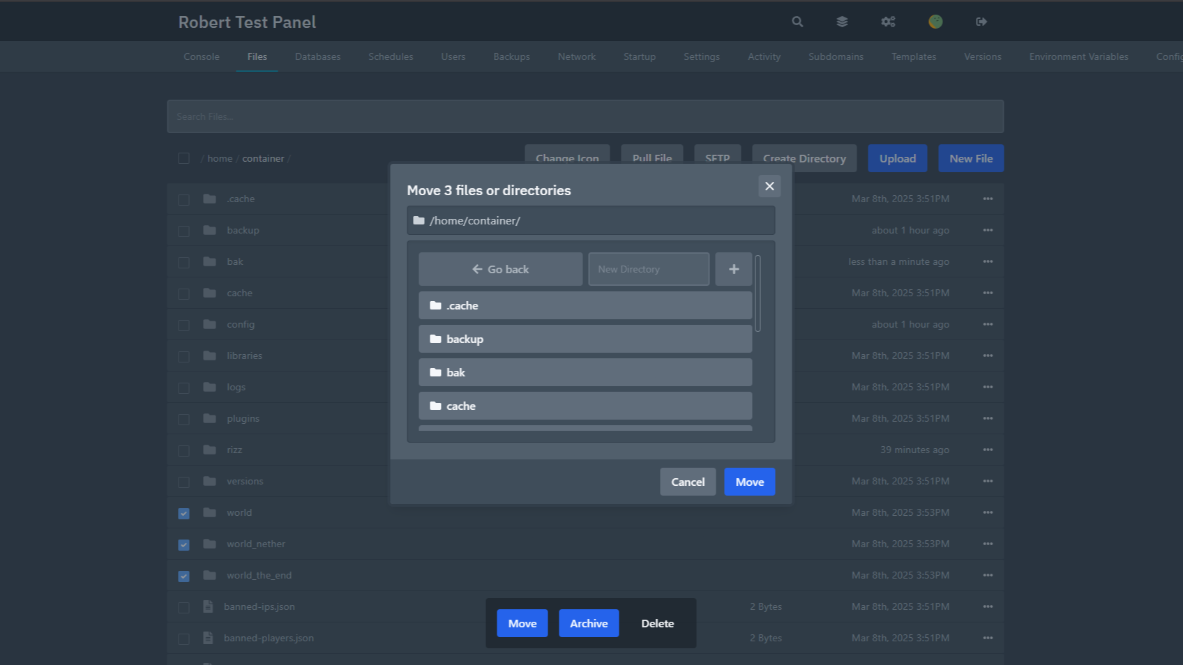Click Go back in move dialog
Screen dimensions: 1183x665
(x=500, y=269)
